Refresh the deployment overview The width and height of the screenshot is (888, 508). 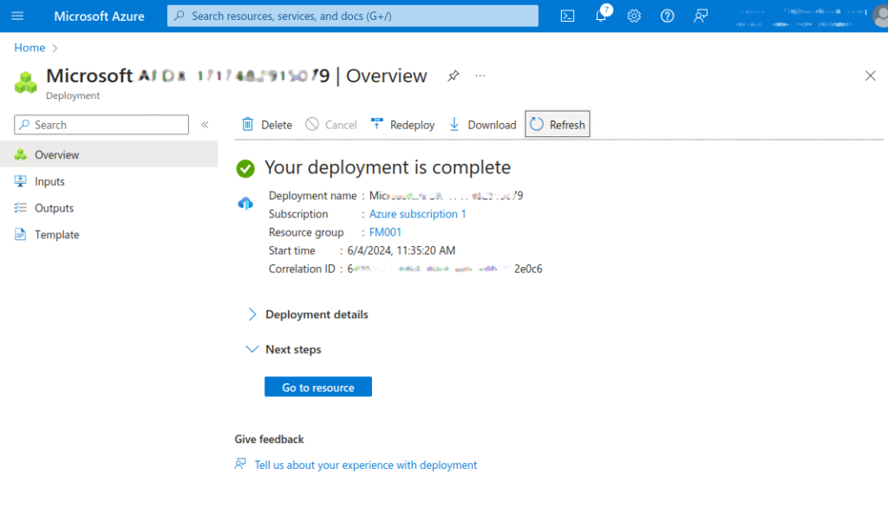pos(558,124)
